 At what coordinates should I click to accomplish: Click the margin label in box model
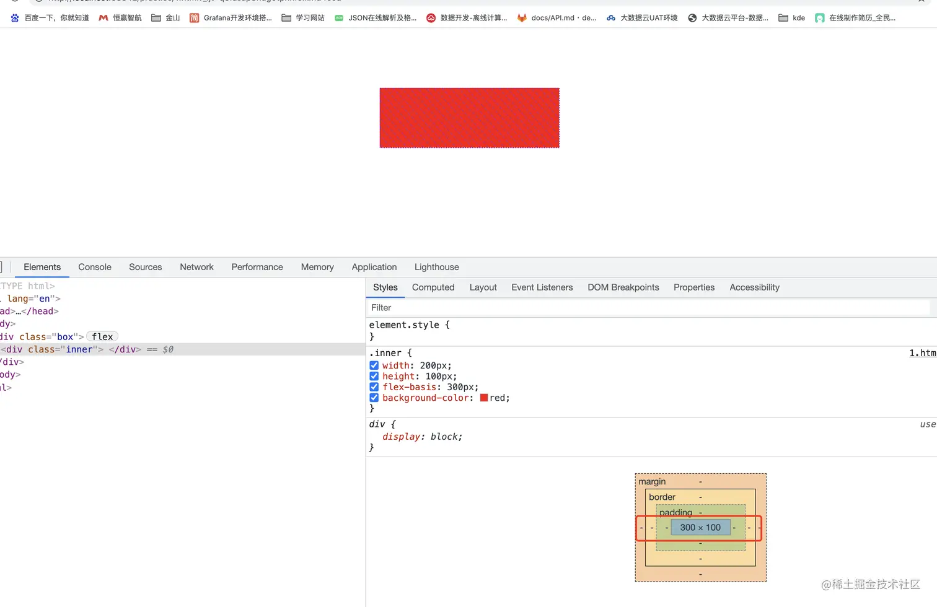[x=652, y=481]
